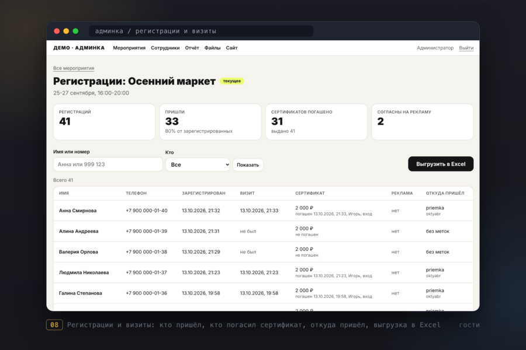Click без меток in Валерия Орлова row

437,252
